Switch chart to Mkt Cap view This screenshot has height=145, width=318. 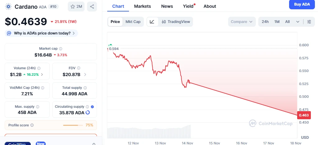click(x=133, y=22)
